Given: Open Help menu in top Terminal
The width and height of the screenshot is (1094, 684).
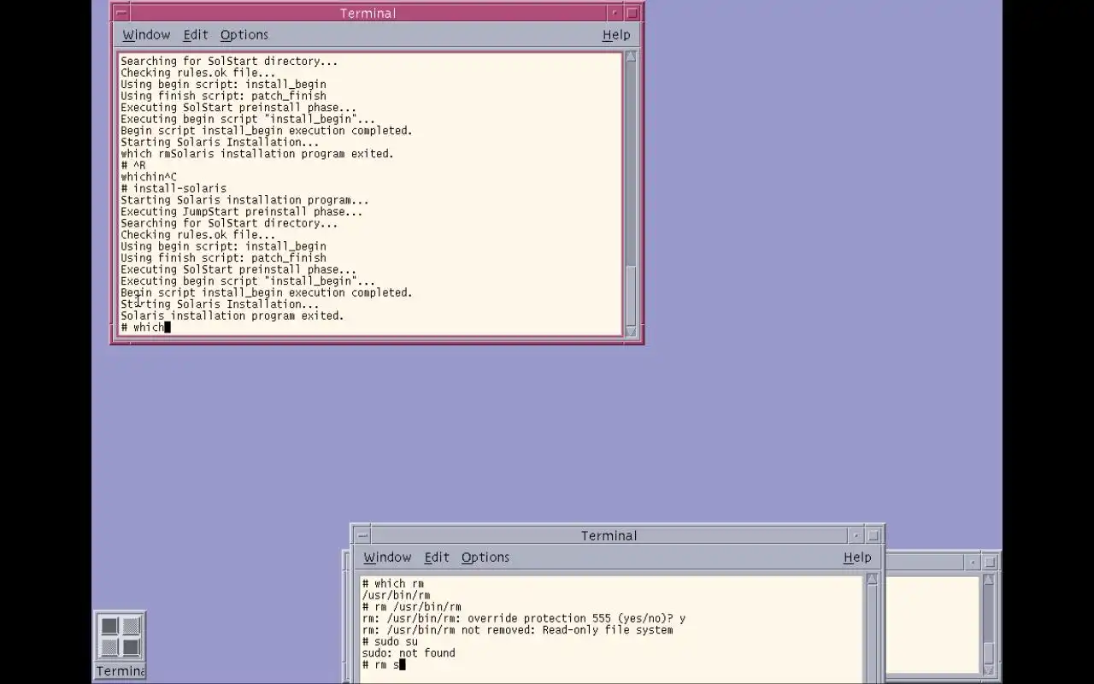Looking at the screenshot, I should coord(616,35).
